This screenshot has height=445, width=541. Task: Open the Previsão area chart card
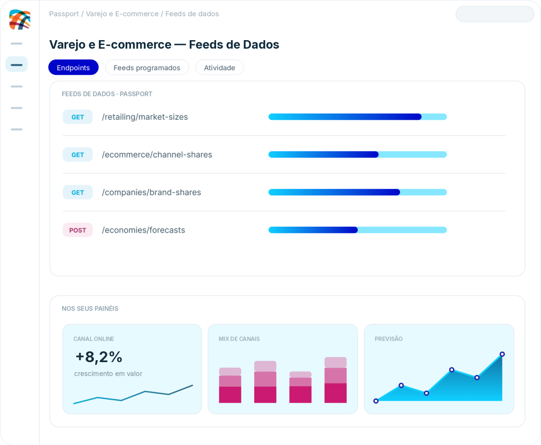click(439, 369)
